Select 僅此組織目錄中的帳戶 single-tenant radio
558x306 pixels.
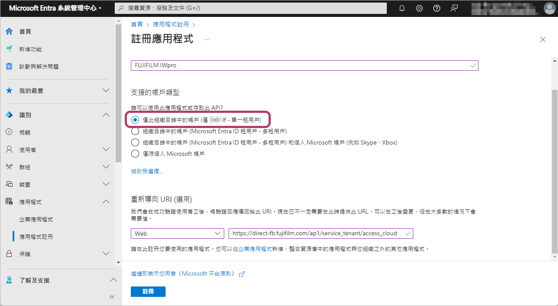135,119
